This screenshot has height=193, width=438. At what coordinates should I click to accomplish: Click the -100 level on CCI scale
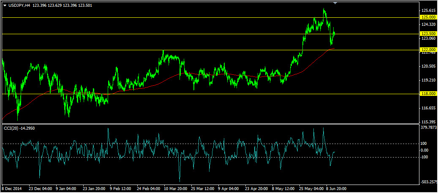[x=424, y=157]
